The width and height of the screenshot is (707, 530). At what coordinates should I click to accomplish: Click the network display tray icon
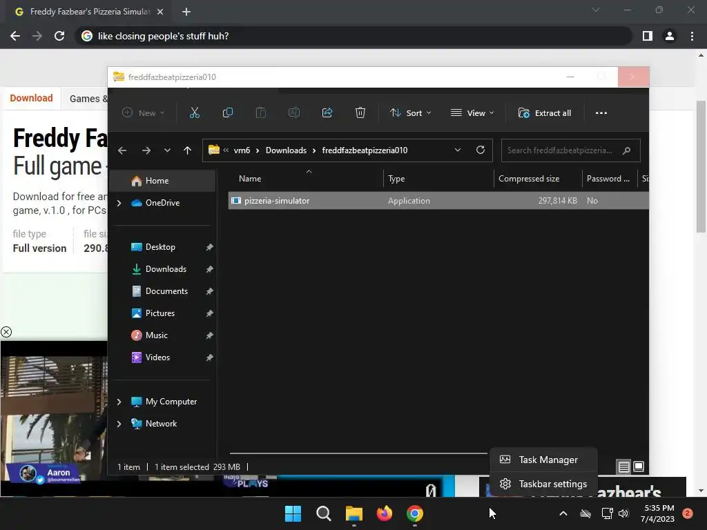[x=607, y=513]
